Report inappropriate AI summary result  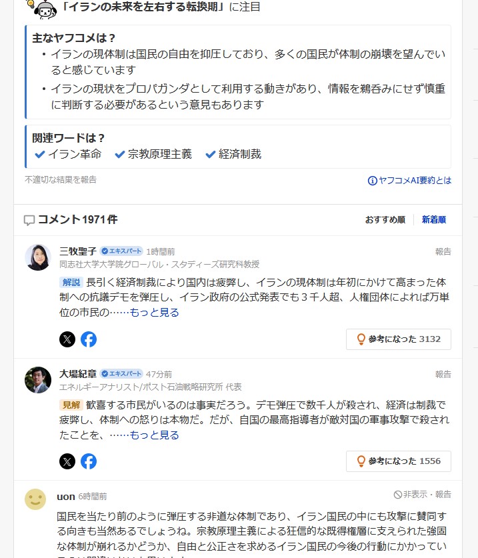tap(61, 180)
